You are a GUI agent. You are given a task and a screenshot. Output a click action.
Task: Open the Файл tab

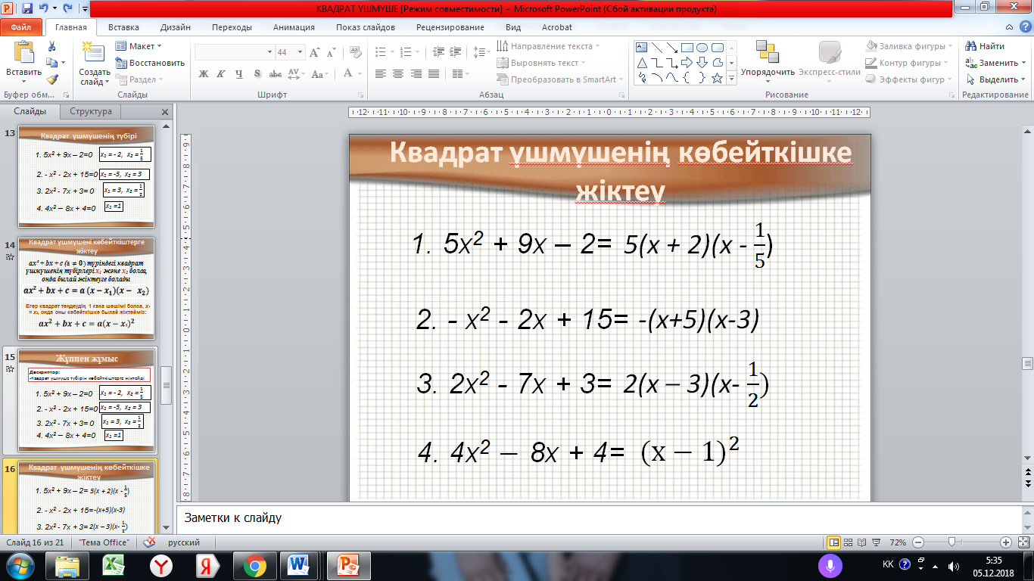pos(20,27)
